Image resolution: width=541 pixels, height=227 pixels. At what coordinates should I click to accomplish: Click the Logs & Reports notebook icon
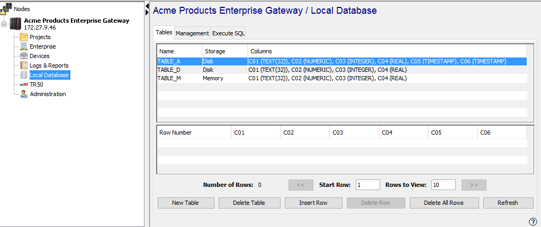tap(24, 65)
